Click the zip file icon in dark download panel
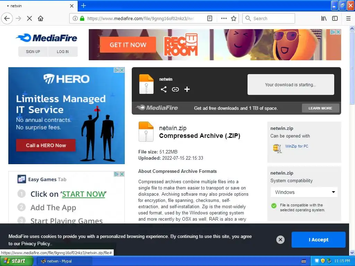This screenshot has width=355, height=266. pos(146,84)
